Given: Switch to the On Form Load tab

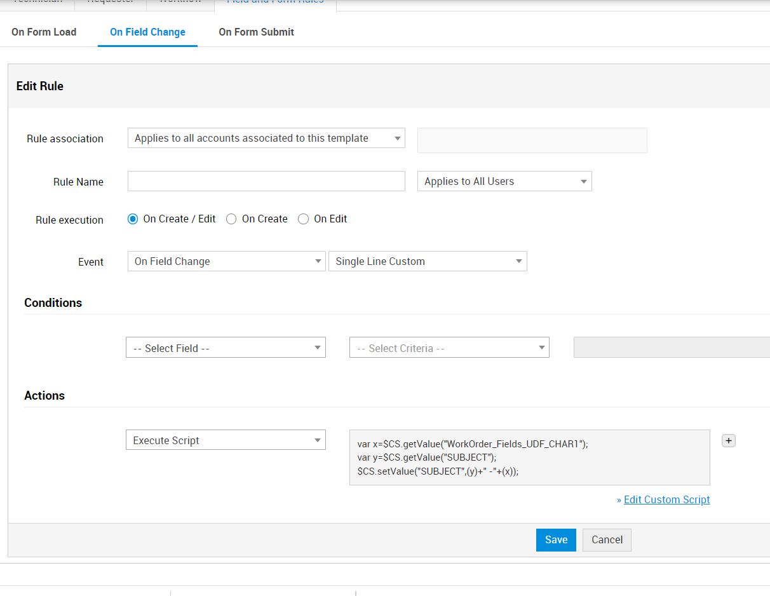Looking at the screenshot, I should 44,32.
